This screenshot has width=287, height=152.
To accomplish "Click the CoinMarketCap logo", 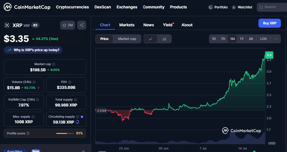I will click(27, 7).
